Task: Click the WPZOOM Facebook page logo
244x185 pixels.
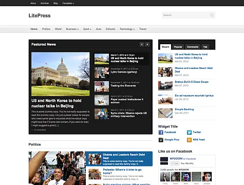Action: tap(164, 161)
